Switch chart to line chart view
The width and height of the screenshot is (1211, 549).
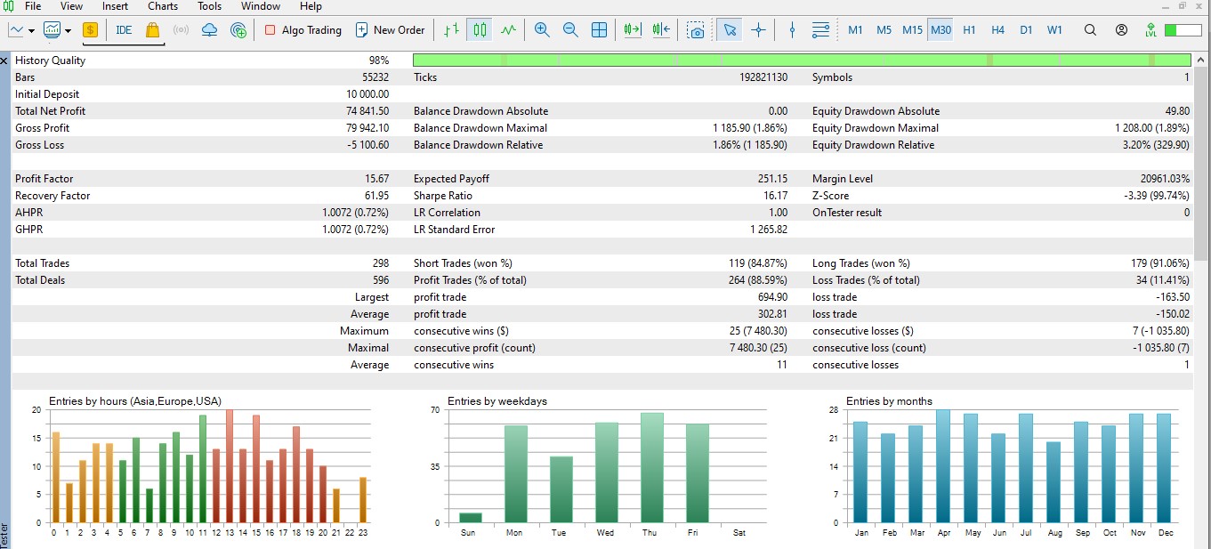508,29
